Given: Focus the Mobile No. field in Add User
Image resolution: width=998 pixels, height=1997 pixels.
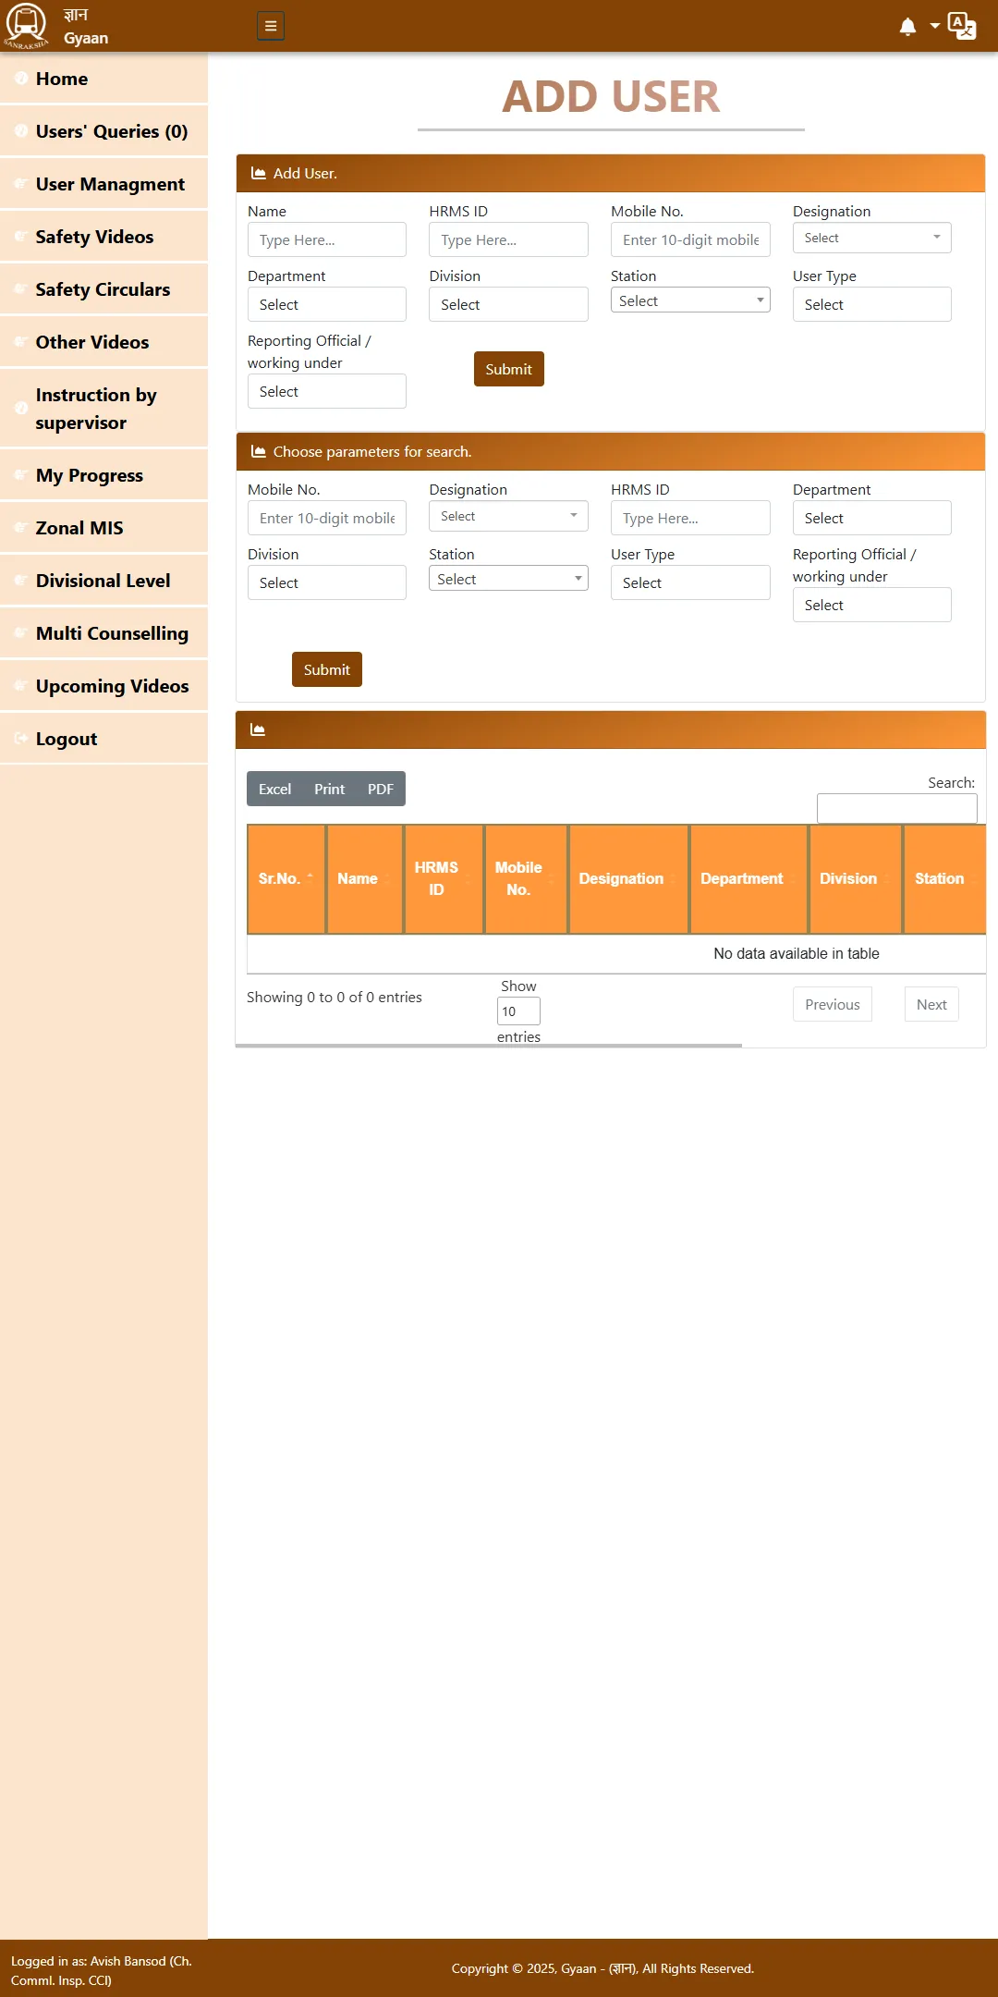Looking at the screenshot, I should [x=690, y=239].
